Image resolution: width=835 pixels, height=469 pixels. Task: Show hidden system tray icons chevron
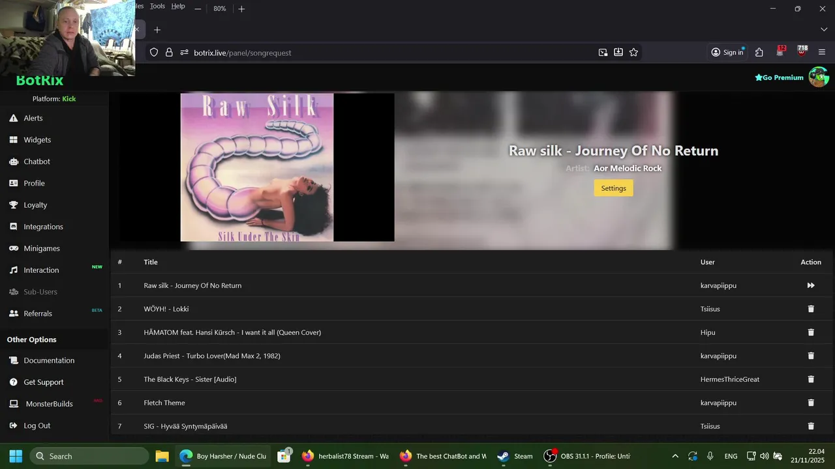(675, 456)
